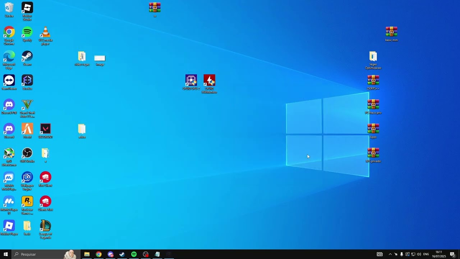Image resolution: width=460 pixels, height=259 pixels.
Task: Open Steam from the taskbar
Action: 122,254
